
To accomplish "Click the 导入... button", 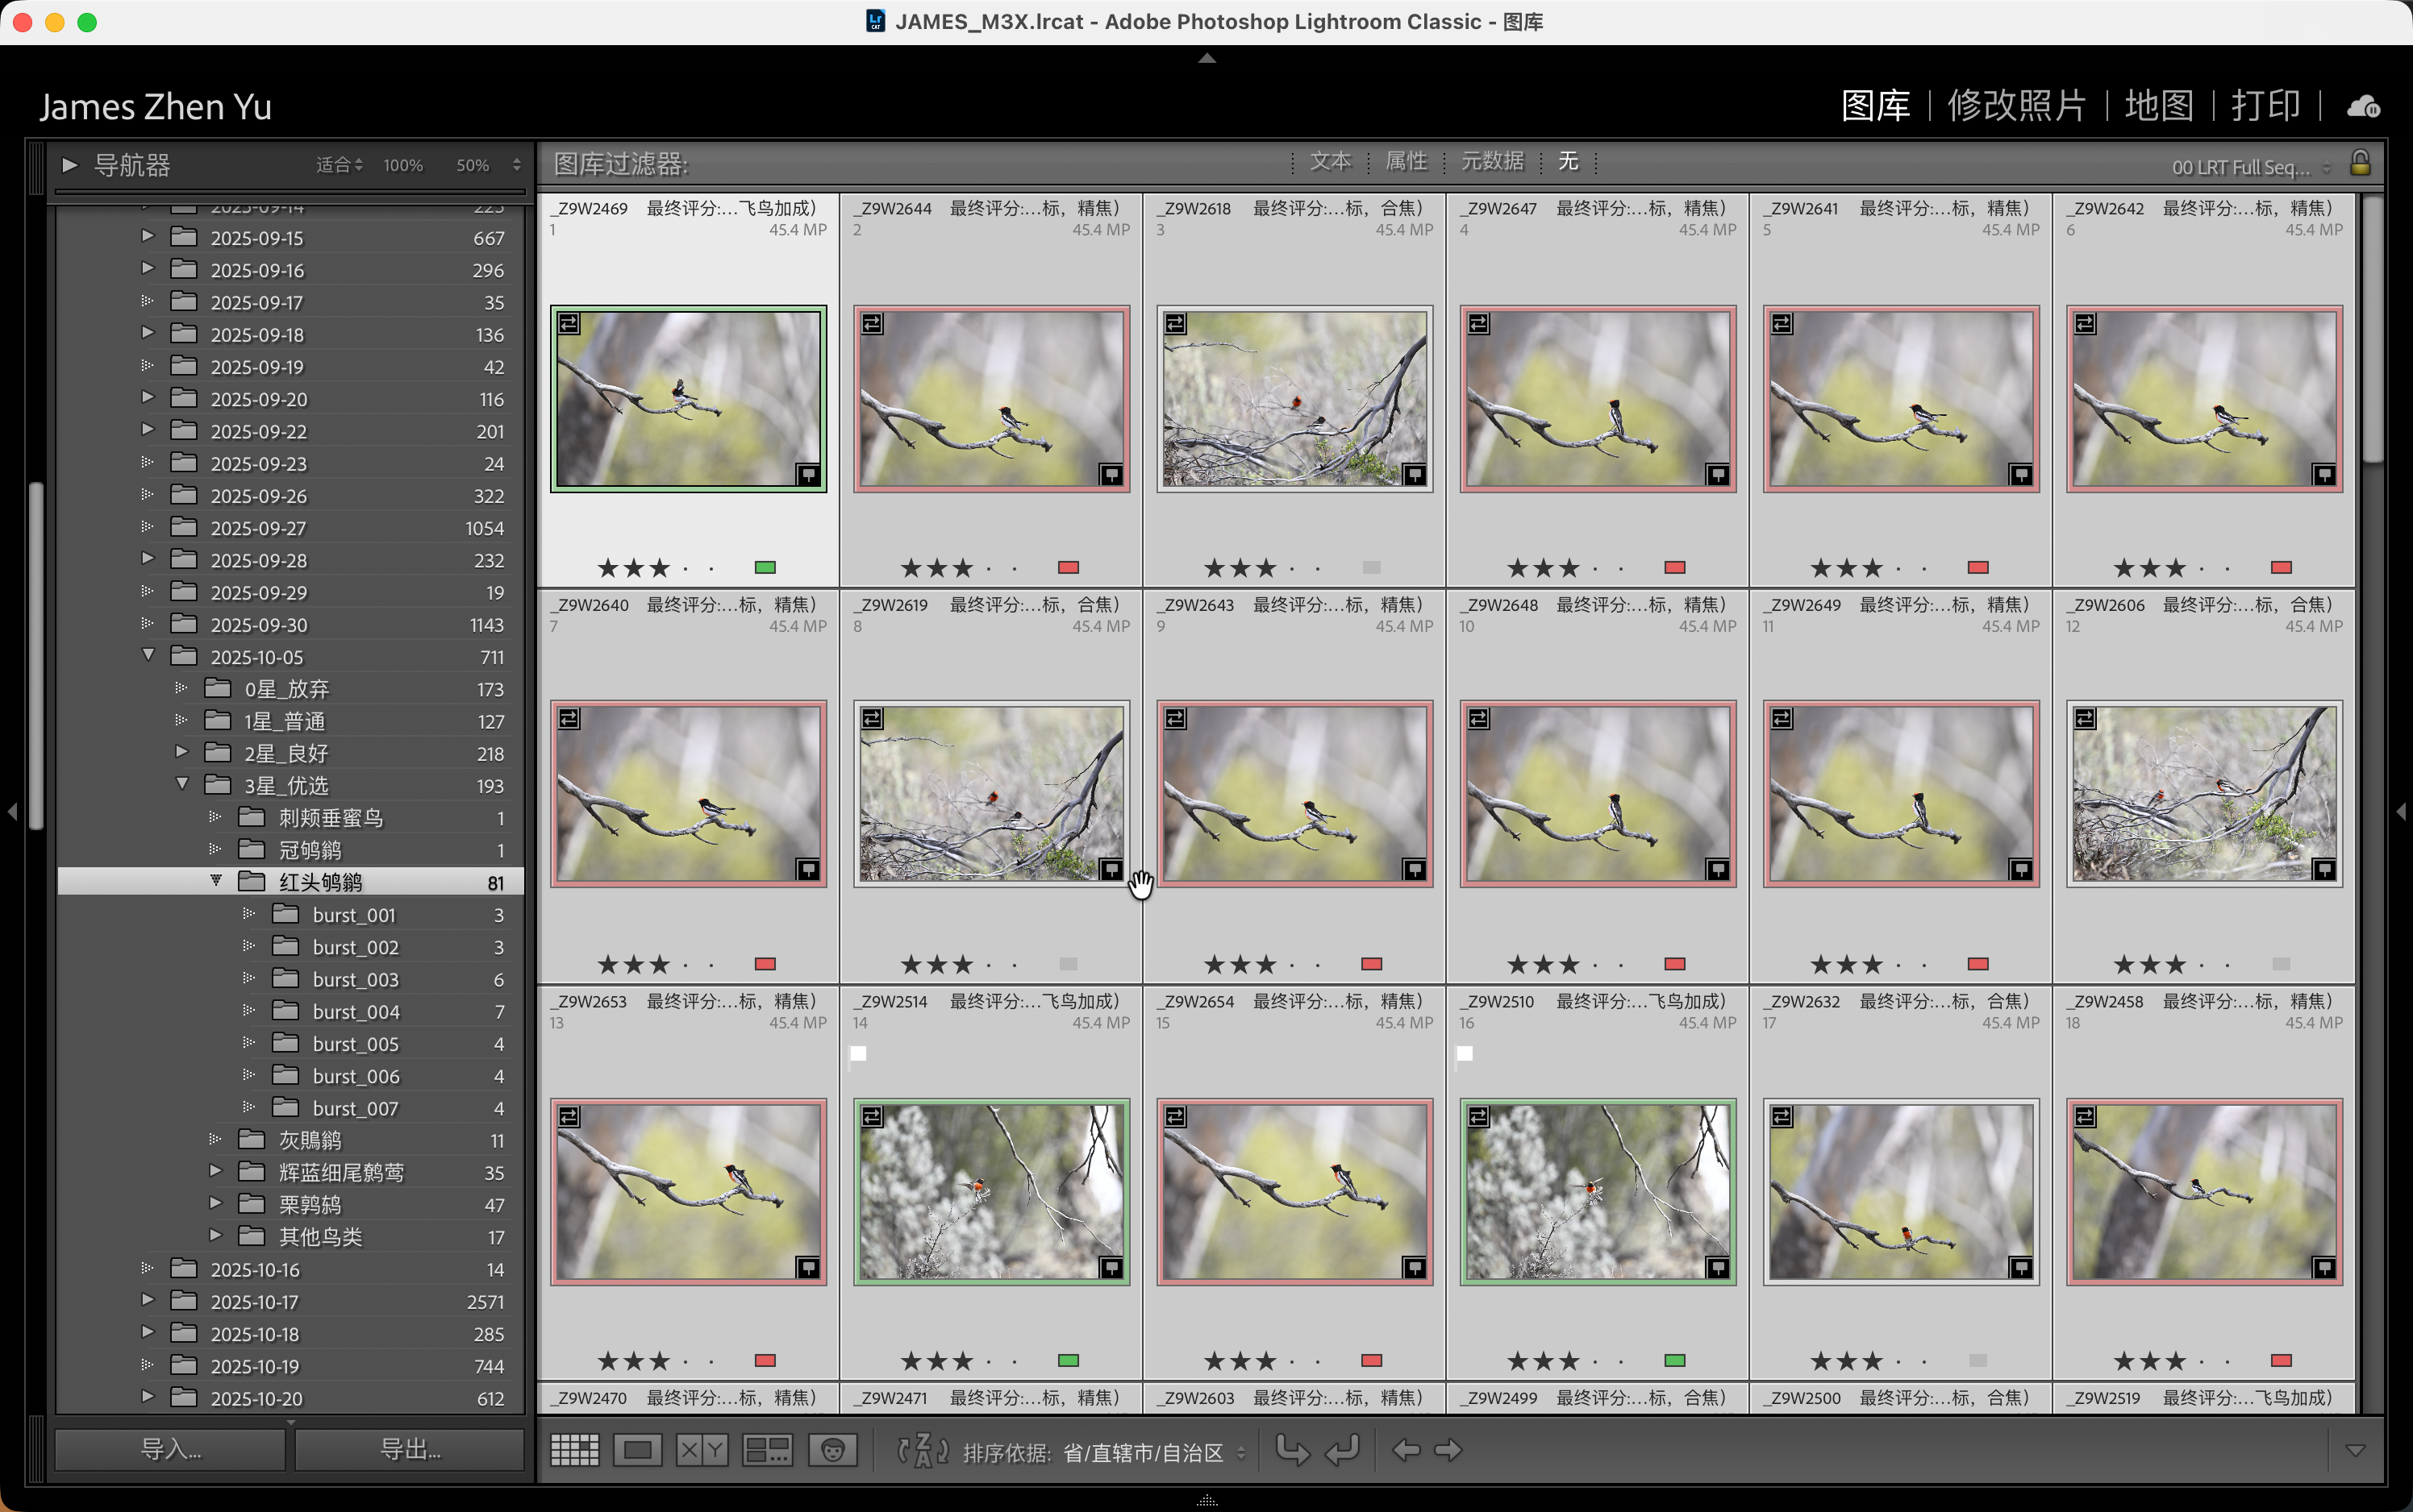I will click(170, 1449).
